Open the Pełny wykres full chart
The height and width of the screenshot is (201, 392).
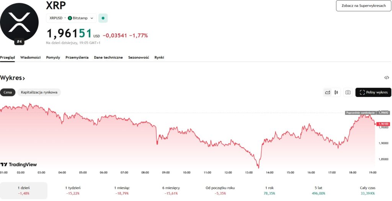coord(373,92)
